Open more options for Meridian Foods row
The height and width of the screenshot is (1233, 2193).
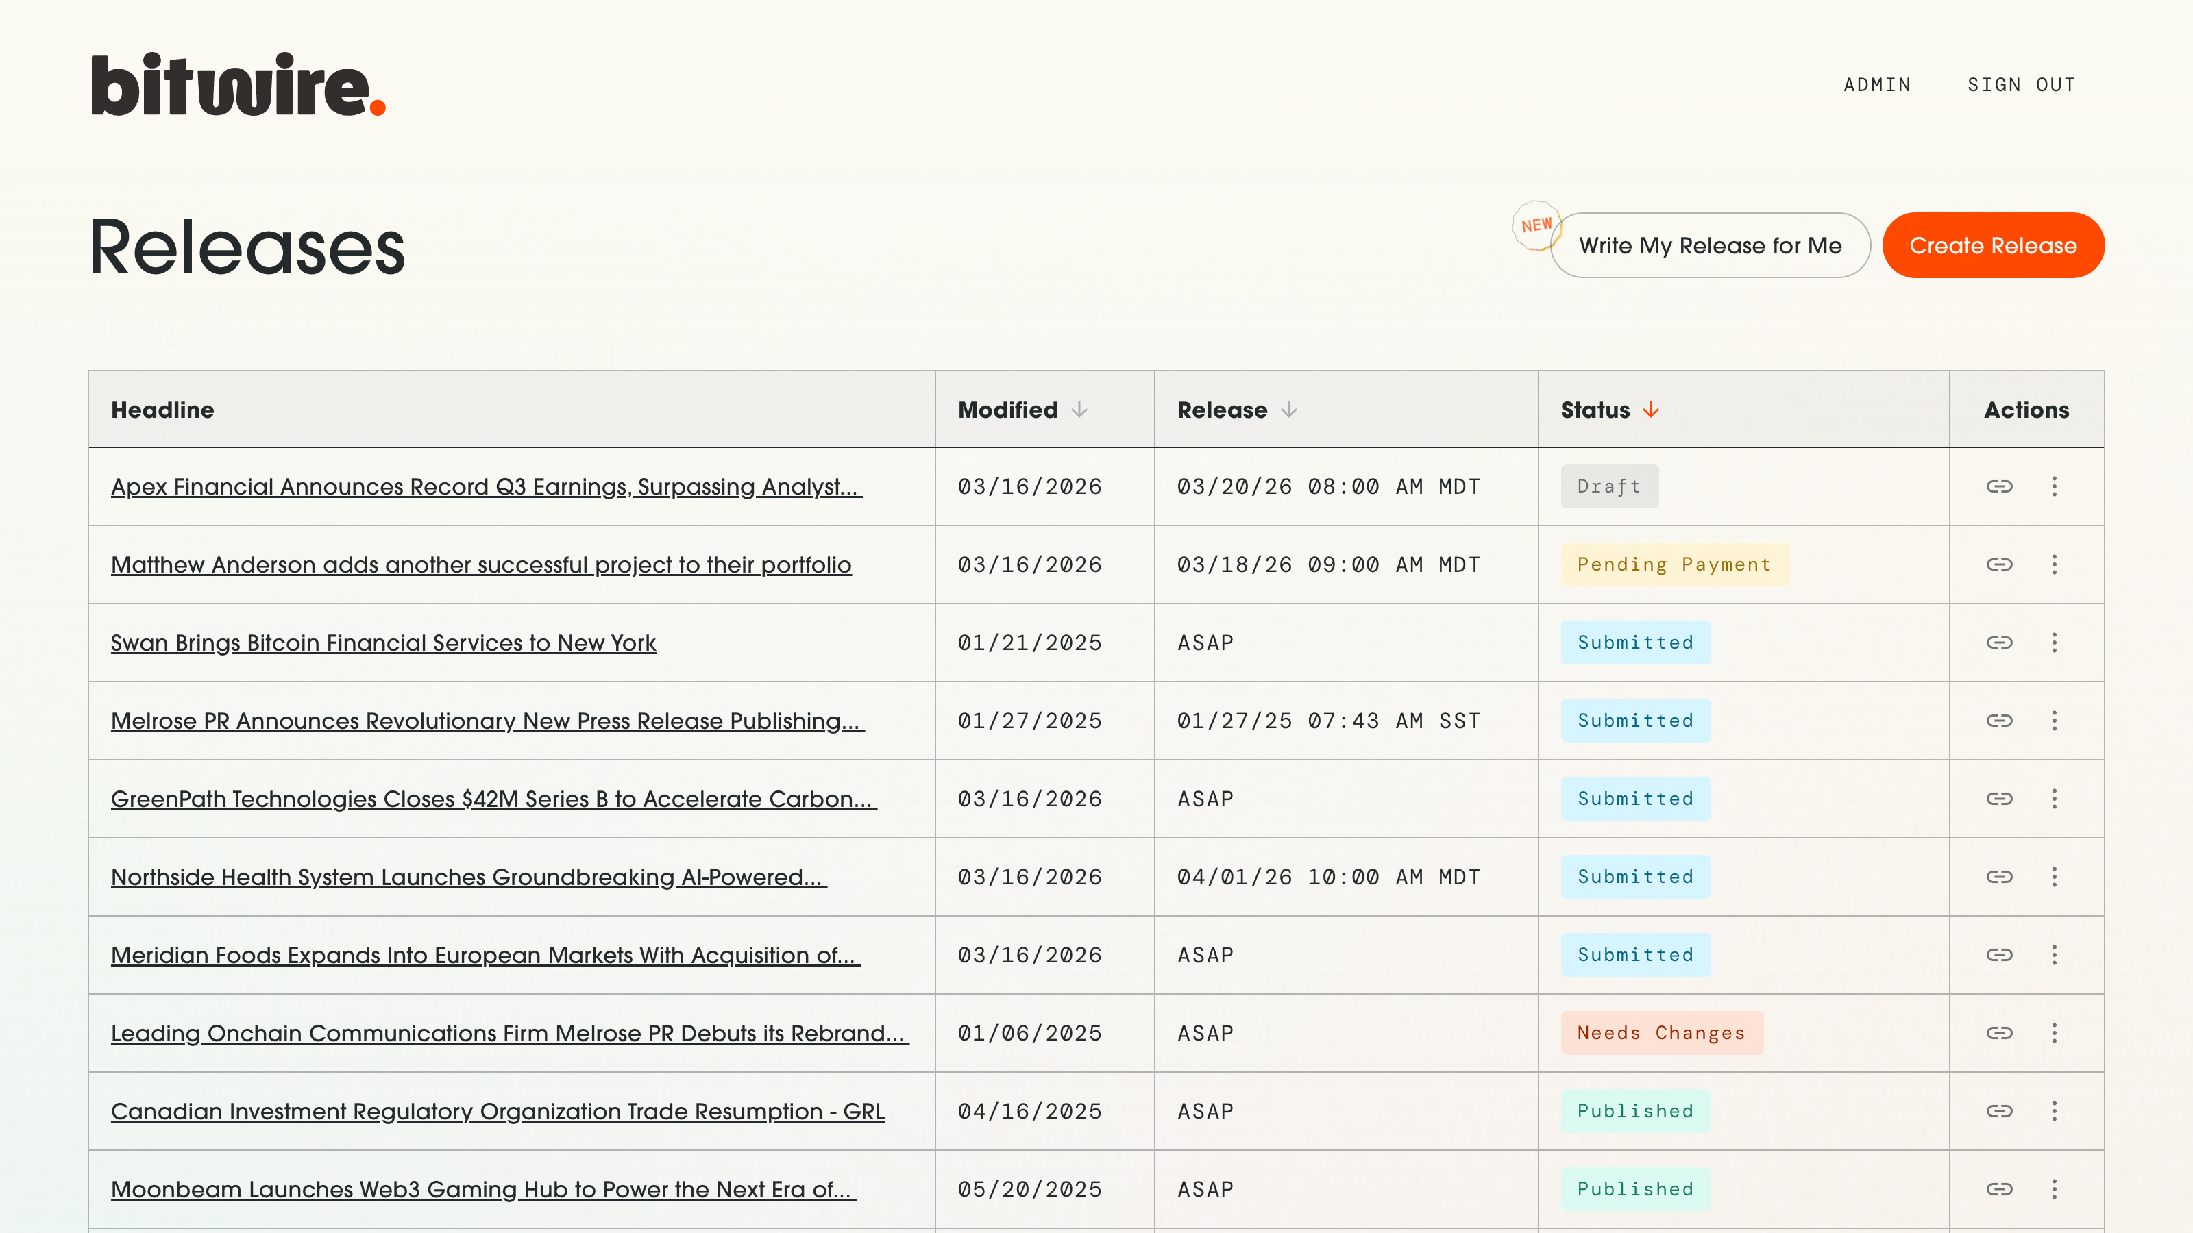point(2055,955)
